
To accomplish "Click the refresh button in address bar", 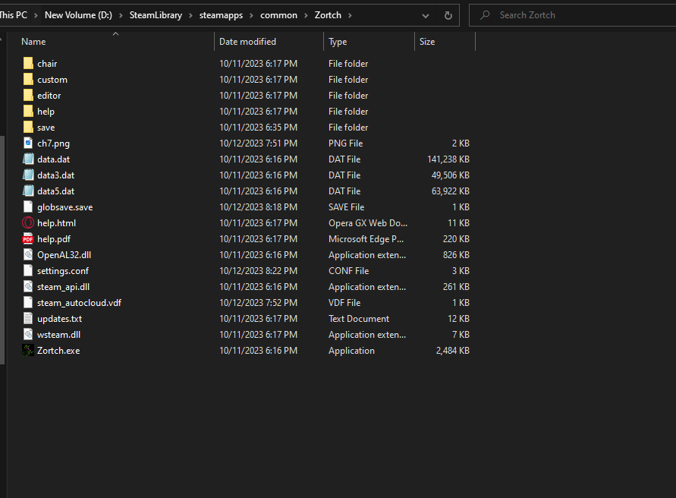I will pyautogui.click(x=448, y=15).
